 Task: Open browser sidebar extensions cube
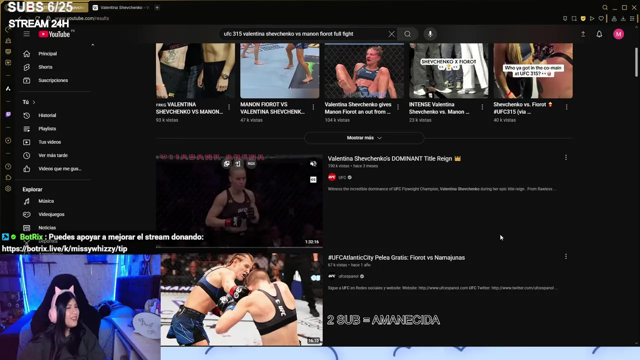8,177
